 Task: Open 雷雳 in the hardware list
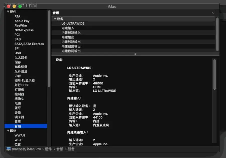[x=18, y=122]
